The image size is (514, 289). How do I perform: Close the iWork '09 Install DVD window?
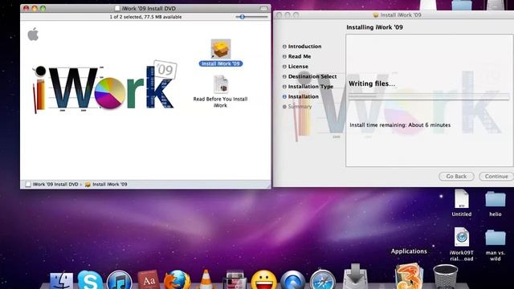(x=27, y=8)
